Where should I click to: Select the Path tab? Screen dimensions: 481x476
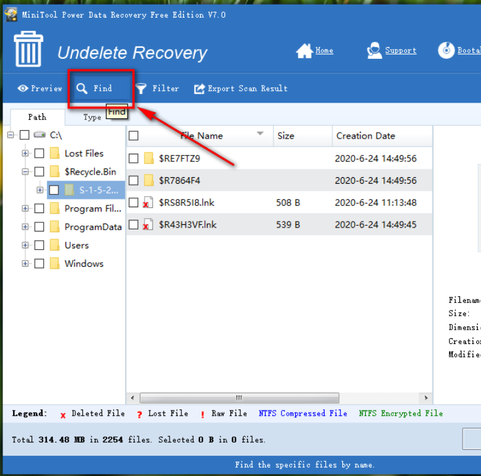point(37,117)
